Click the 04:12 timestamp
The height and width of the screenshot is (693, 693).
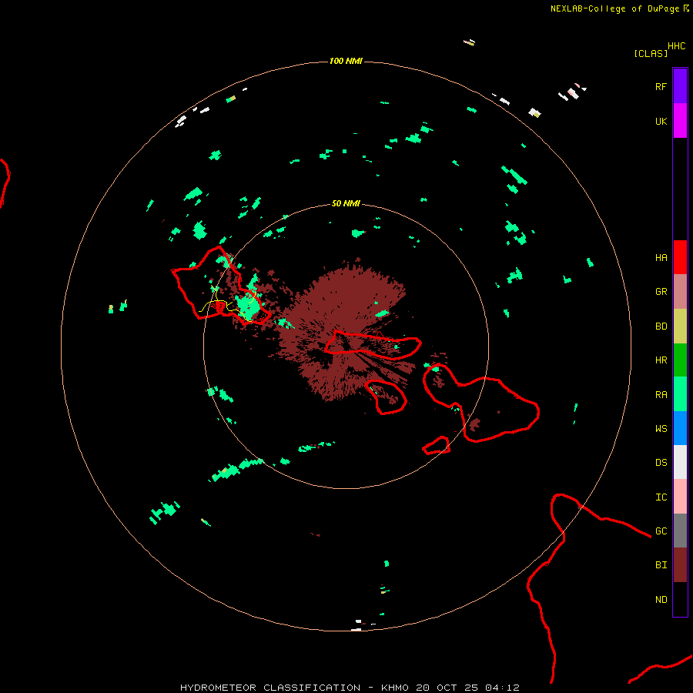[502, 688]
